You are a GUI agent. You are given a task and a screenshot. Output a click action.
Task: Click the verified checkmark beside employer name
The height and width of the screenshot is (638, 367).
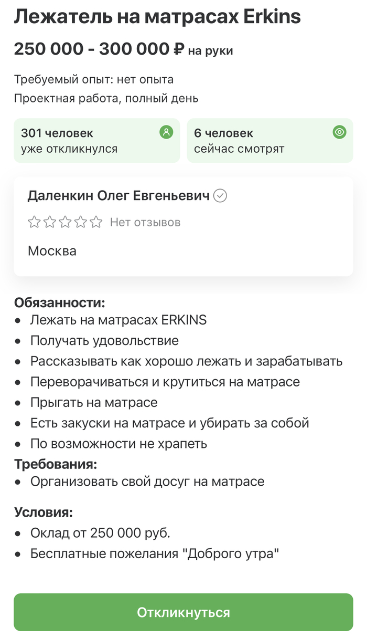(x=221, y=196)
